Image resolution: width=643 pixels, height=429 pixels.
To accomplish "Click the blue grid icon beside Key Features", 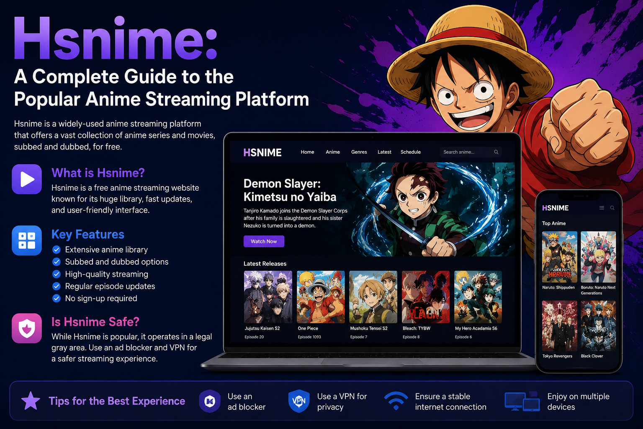I will click(27, 240).
